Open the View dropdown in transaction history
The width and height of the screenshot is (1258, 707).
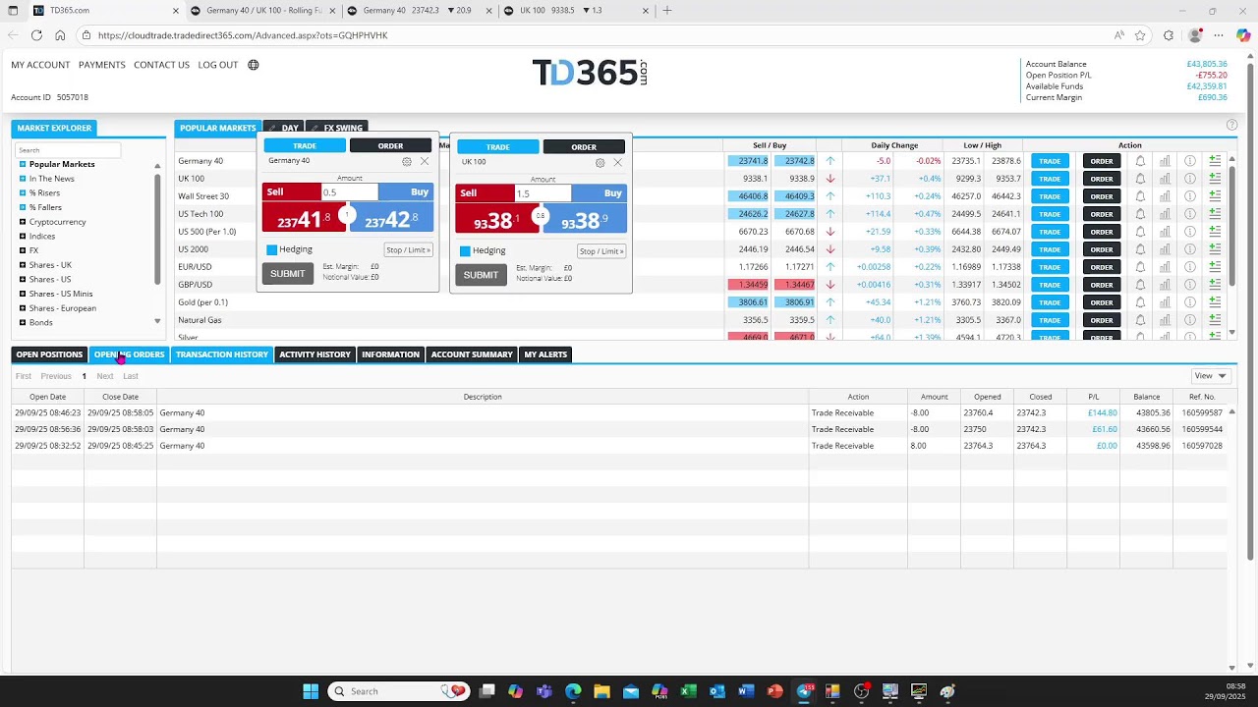point(1210,376)
